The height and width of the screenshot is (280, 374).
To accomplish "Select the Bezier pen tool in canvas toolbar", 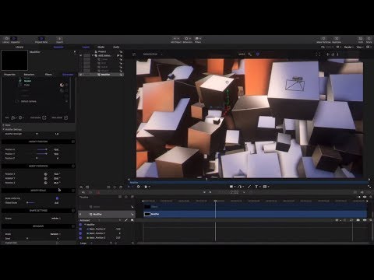I will (240, 187).
